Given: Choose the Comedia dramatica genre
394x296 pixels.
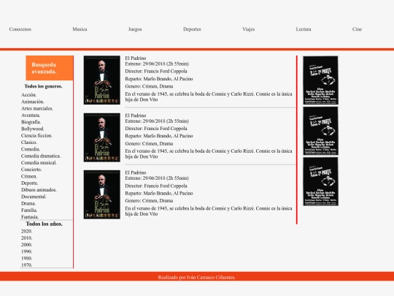Looking at the screenshot, I should point(41,156).
